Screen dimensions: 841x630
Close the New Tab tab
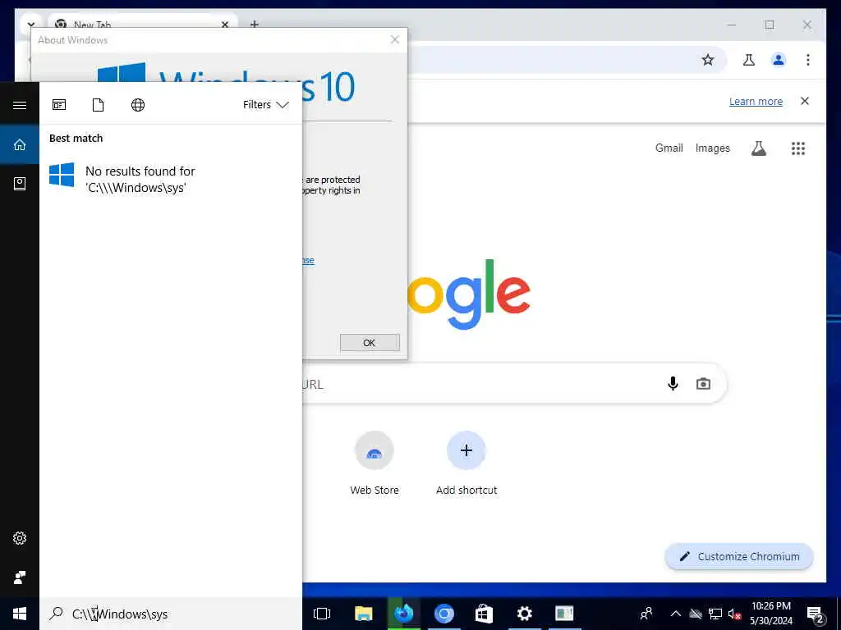225,25
